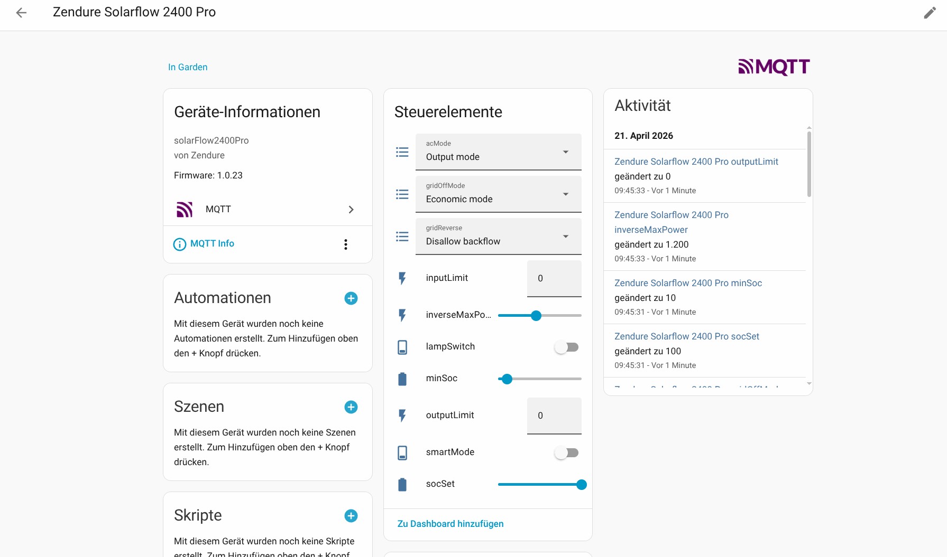Add a new automation with plus icon
Screen dimensions: 947x557
[351, 298]
